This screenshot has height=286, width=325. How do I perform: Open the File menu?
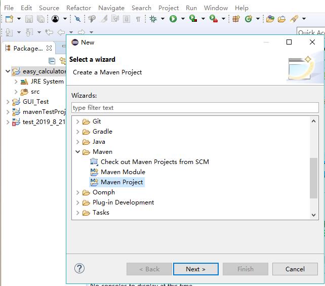(x=9, y=8)
